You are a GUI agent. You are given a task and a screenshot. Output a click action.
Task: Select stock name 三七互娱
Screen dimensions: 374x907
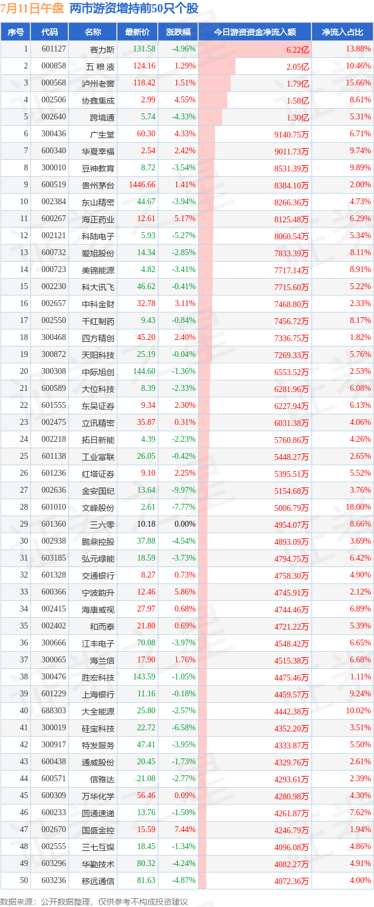(x=98, y=847)
